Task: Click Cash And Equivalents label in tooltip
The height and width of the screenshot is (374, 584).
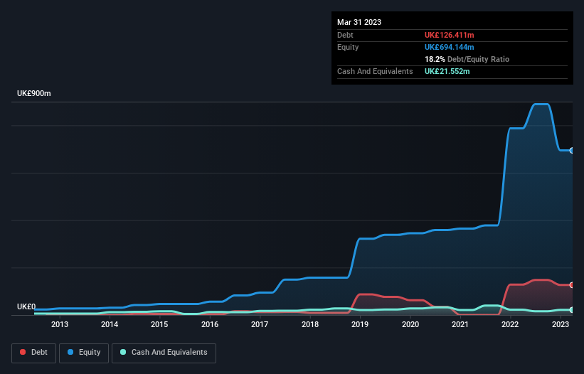Action: click(x=375, y=71)
